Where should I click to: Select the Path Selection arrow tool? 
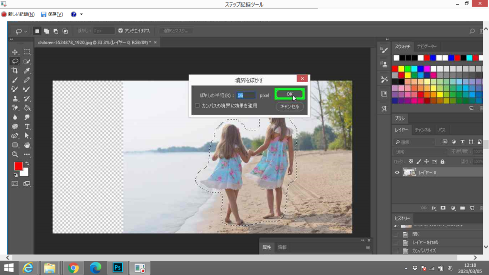click(x=27, y=136)
